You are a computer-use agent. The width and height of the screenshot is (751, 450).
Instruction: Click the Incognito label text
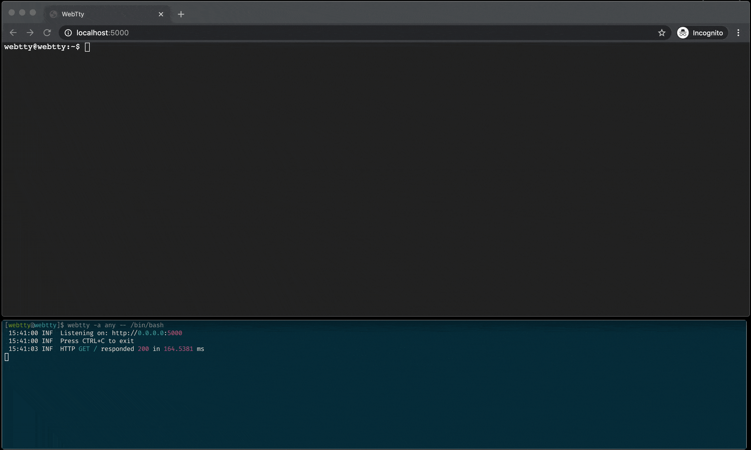pos(707,33)
